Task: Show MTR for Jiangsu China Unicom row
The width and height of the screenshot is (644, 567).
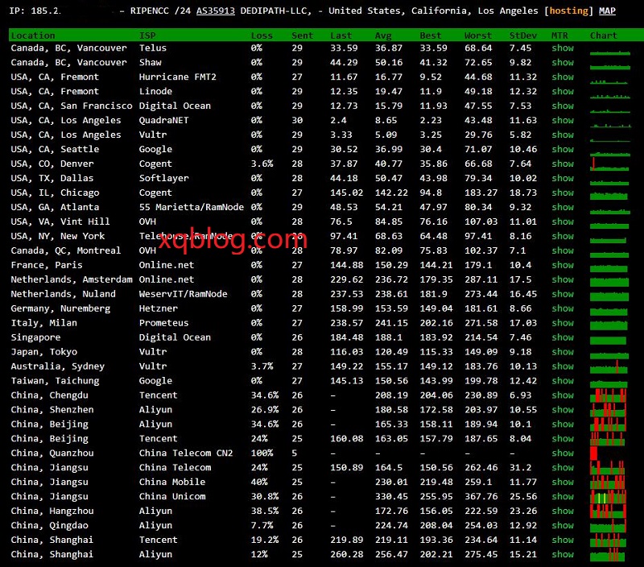Action: pyautogui.click(x=562, y=496)
